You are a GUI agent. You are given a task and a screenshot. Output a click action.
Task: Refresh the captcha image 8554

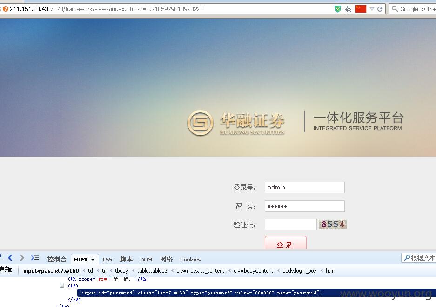click(x=333, y=224)
